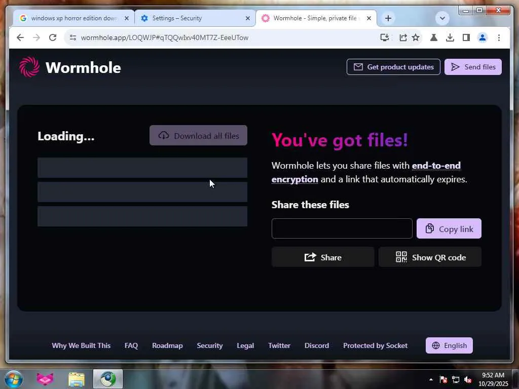519x389 pixels.
Task: Click Get product updates button
Action: click(x=393, y=67)
